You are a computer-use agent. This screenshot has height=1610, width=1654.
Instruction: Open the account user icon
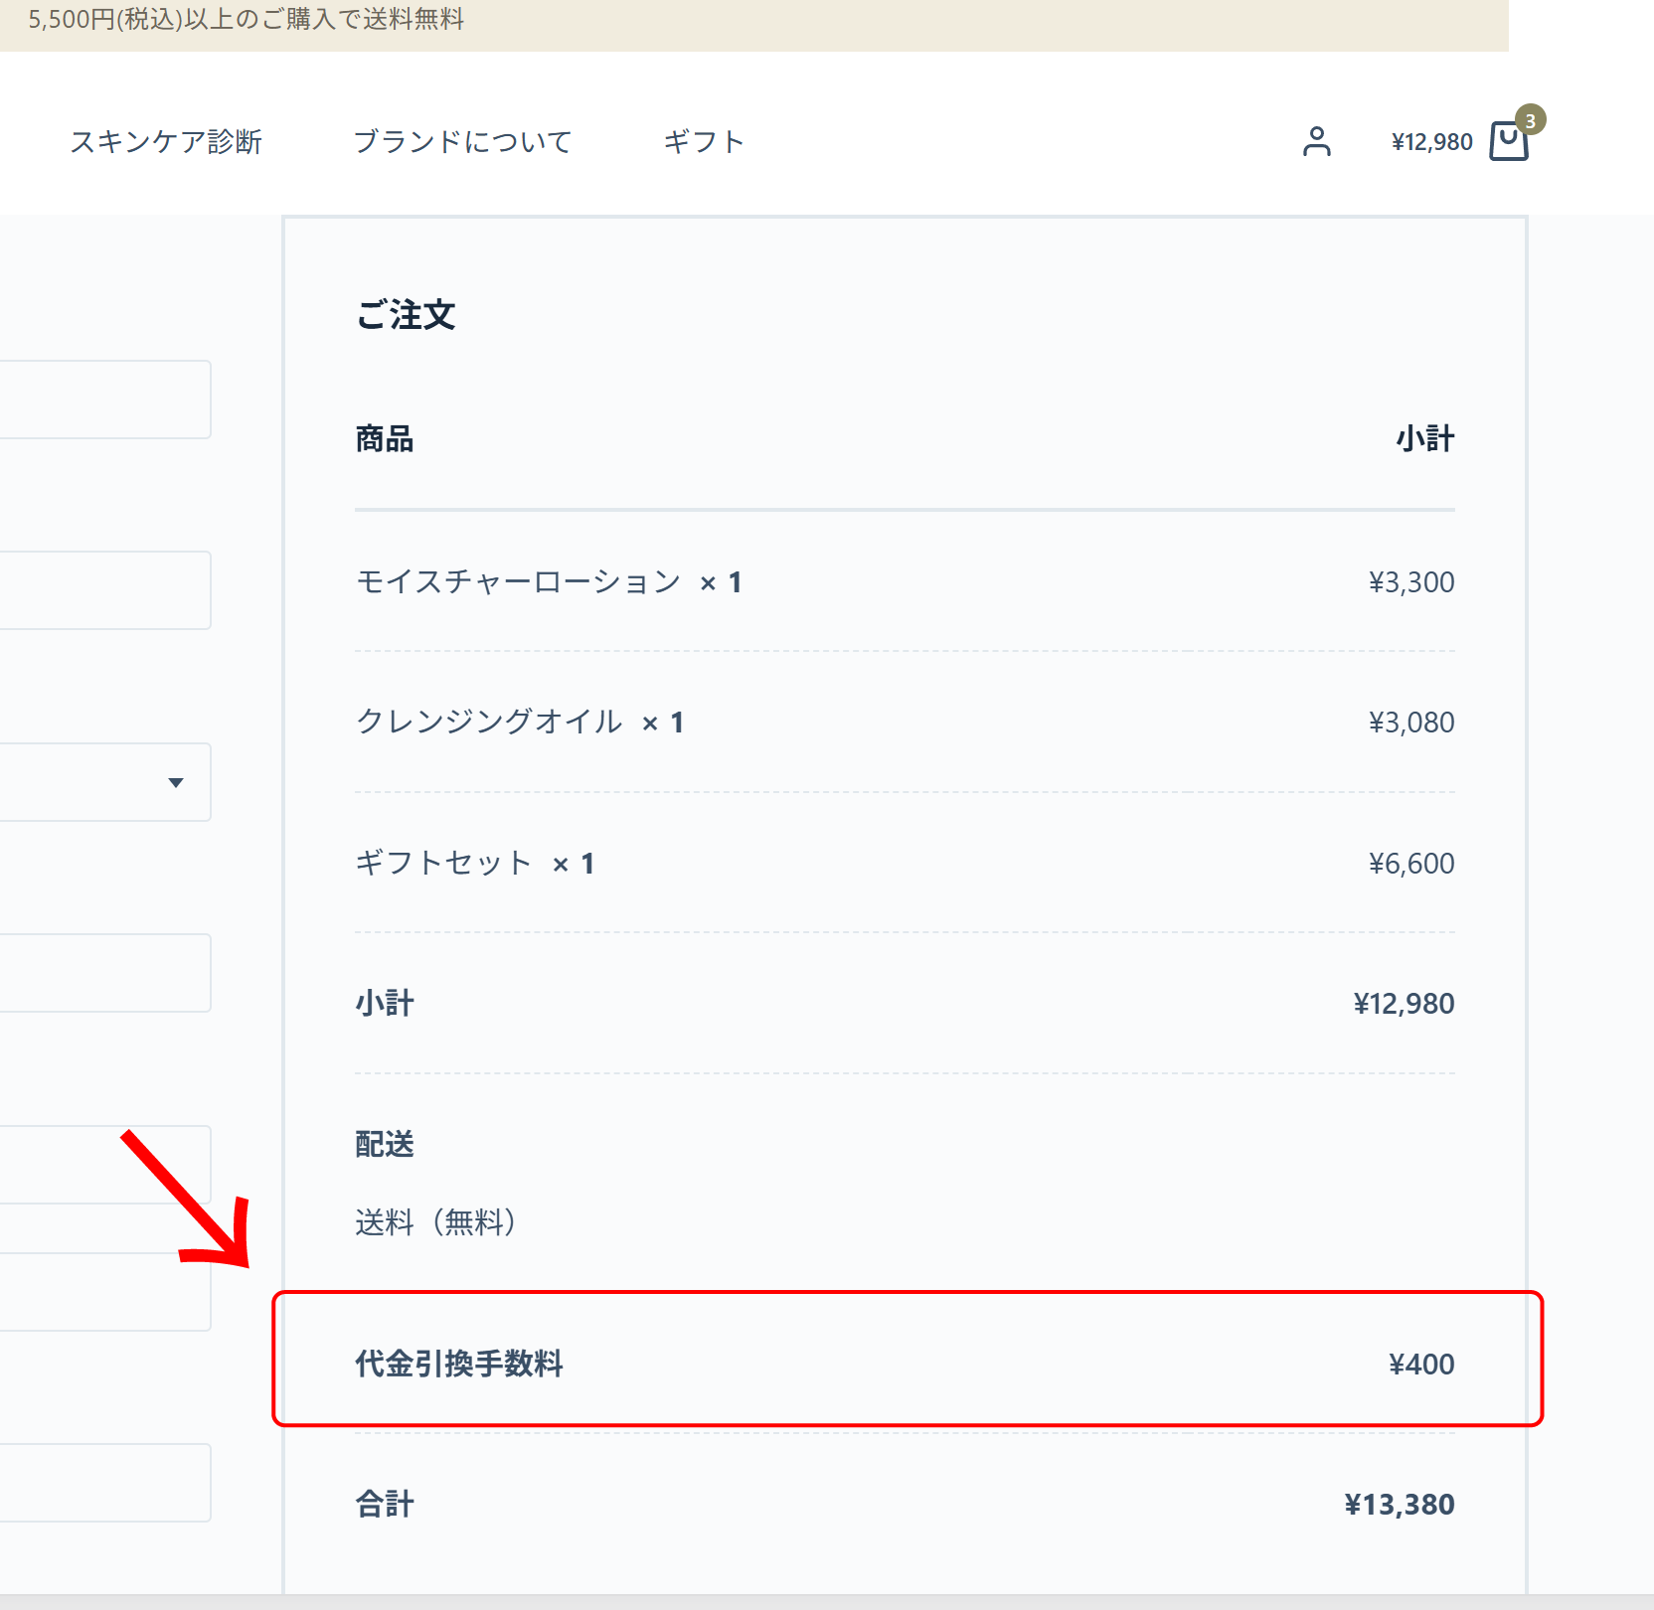coord(1317,142)
